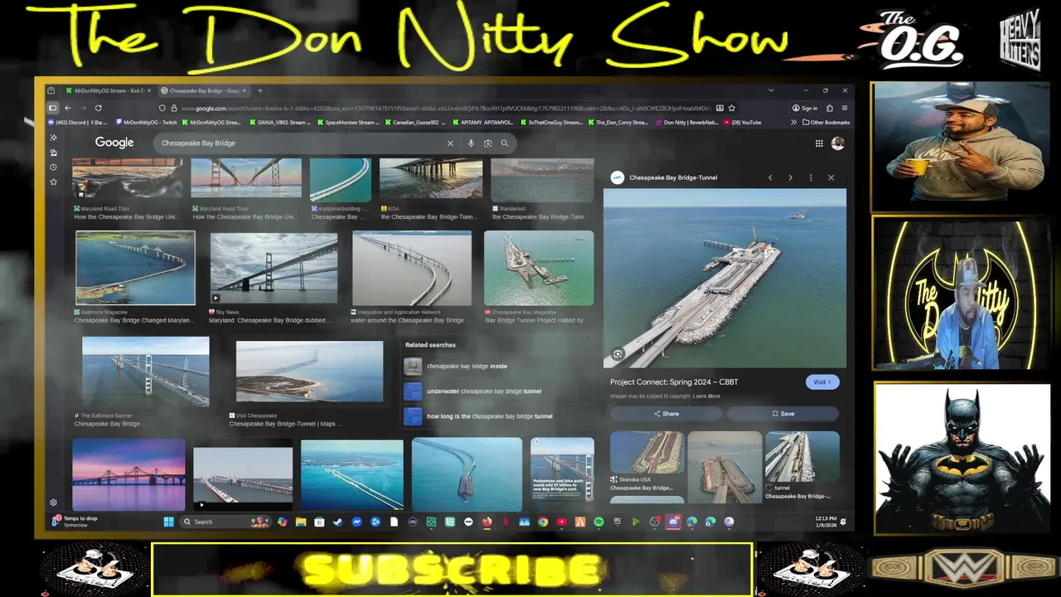Open the Skanska USA related image

coord(647,452)
